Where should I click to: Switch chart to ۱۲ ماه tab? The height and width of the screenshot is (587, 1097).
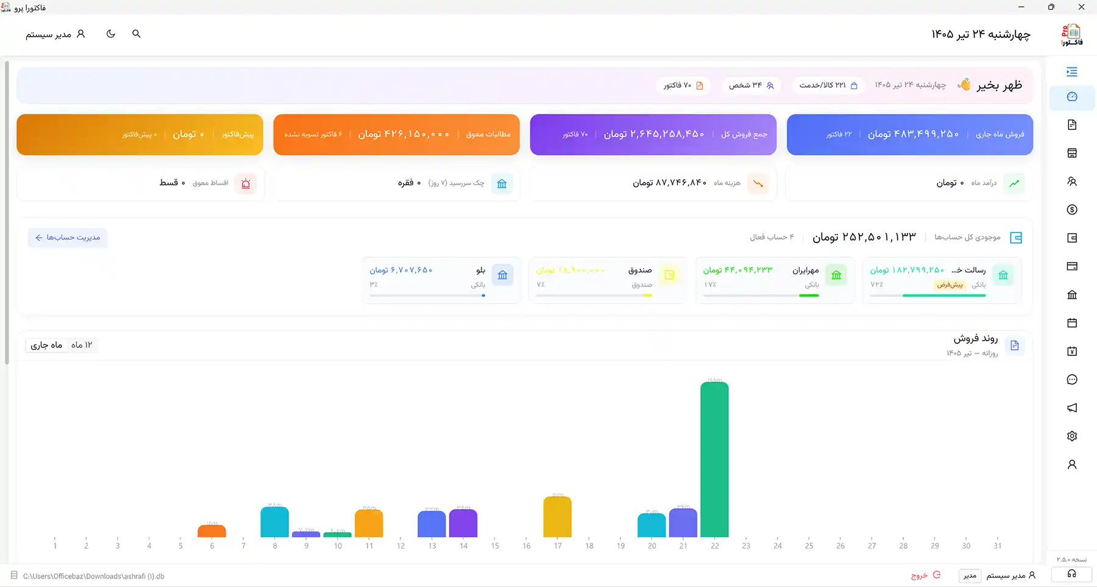[82, 345]
